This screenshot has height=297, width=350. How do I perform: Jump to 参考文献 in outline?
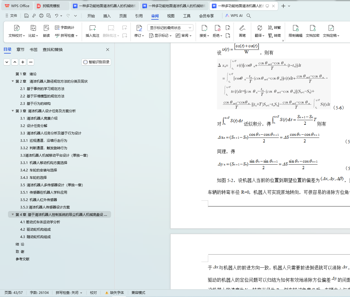pos(22,259)
